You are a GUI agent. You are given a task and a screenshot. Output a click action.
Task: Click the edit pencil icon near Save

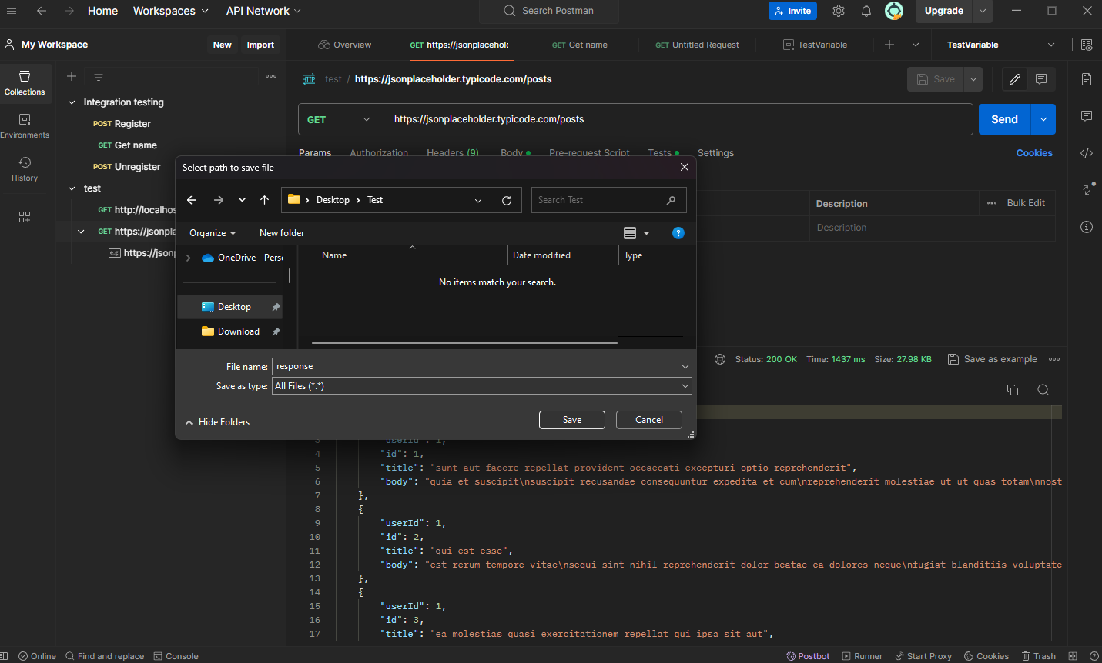click(x=1015, y=79)
